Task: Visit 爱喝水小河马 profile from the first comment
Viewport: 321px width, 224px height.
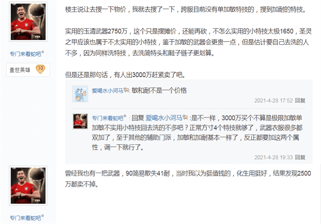Action: point(107,91)
